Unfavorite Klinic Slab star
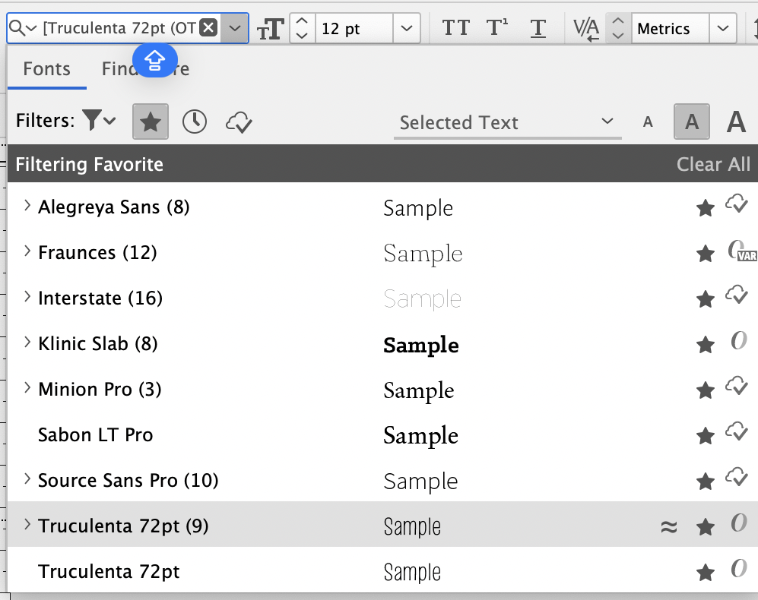Image resolution: width=758 pixels, height=600 pixels. [706, 345]
